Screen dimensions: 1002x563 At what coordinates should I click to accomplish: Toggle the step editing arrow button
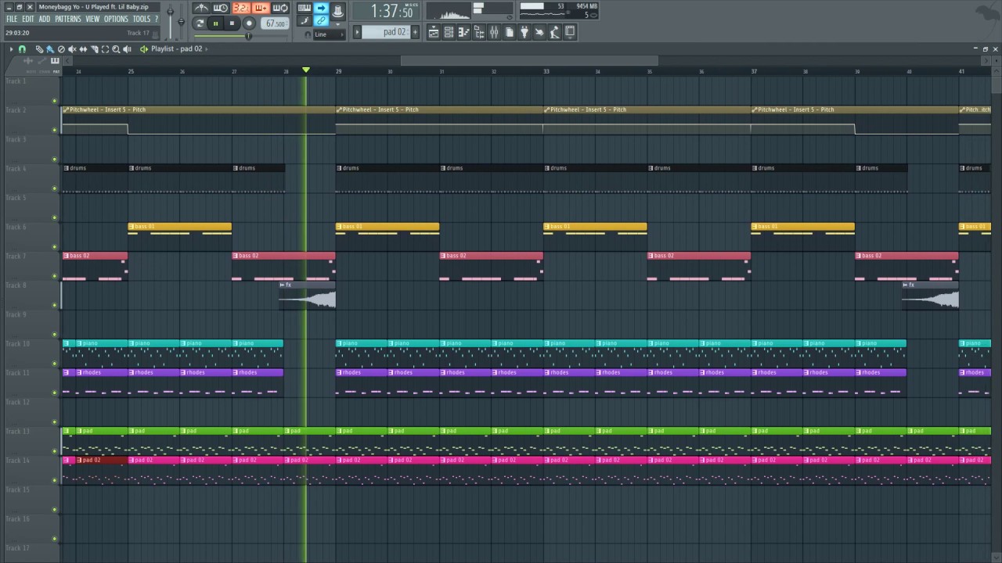pyautogui.click(x=321, y=8)
